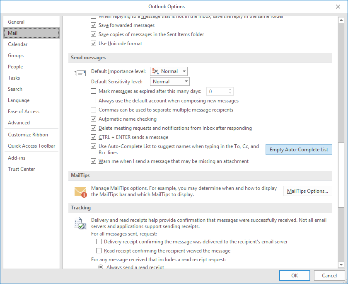This screenshot has width=348, height=284.
Task: Open the Advanced options category
Action: [31, 123]
